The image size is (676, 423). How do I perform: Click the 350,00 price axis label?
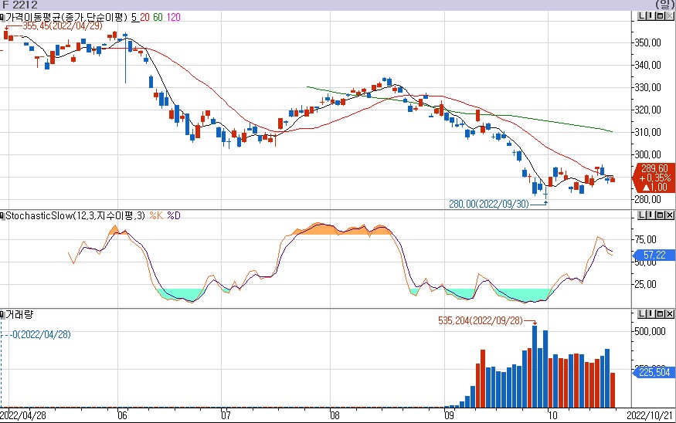(x=648, y=42)
